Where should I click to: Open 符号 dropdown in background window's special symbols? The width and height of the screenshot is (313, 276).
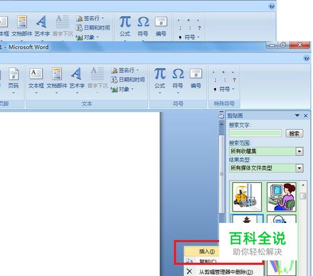point(189,37)
